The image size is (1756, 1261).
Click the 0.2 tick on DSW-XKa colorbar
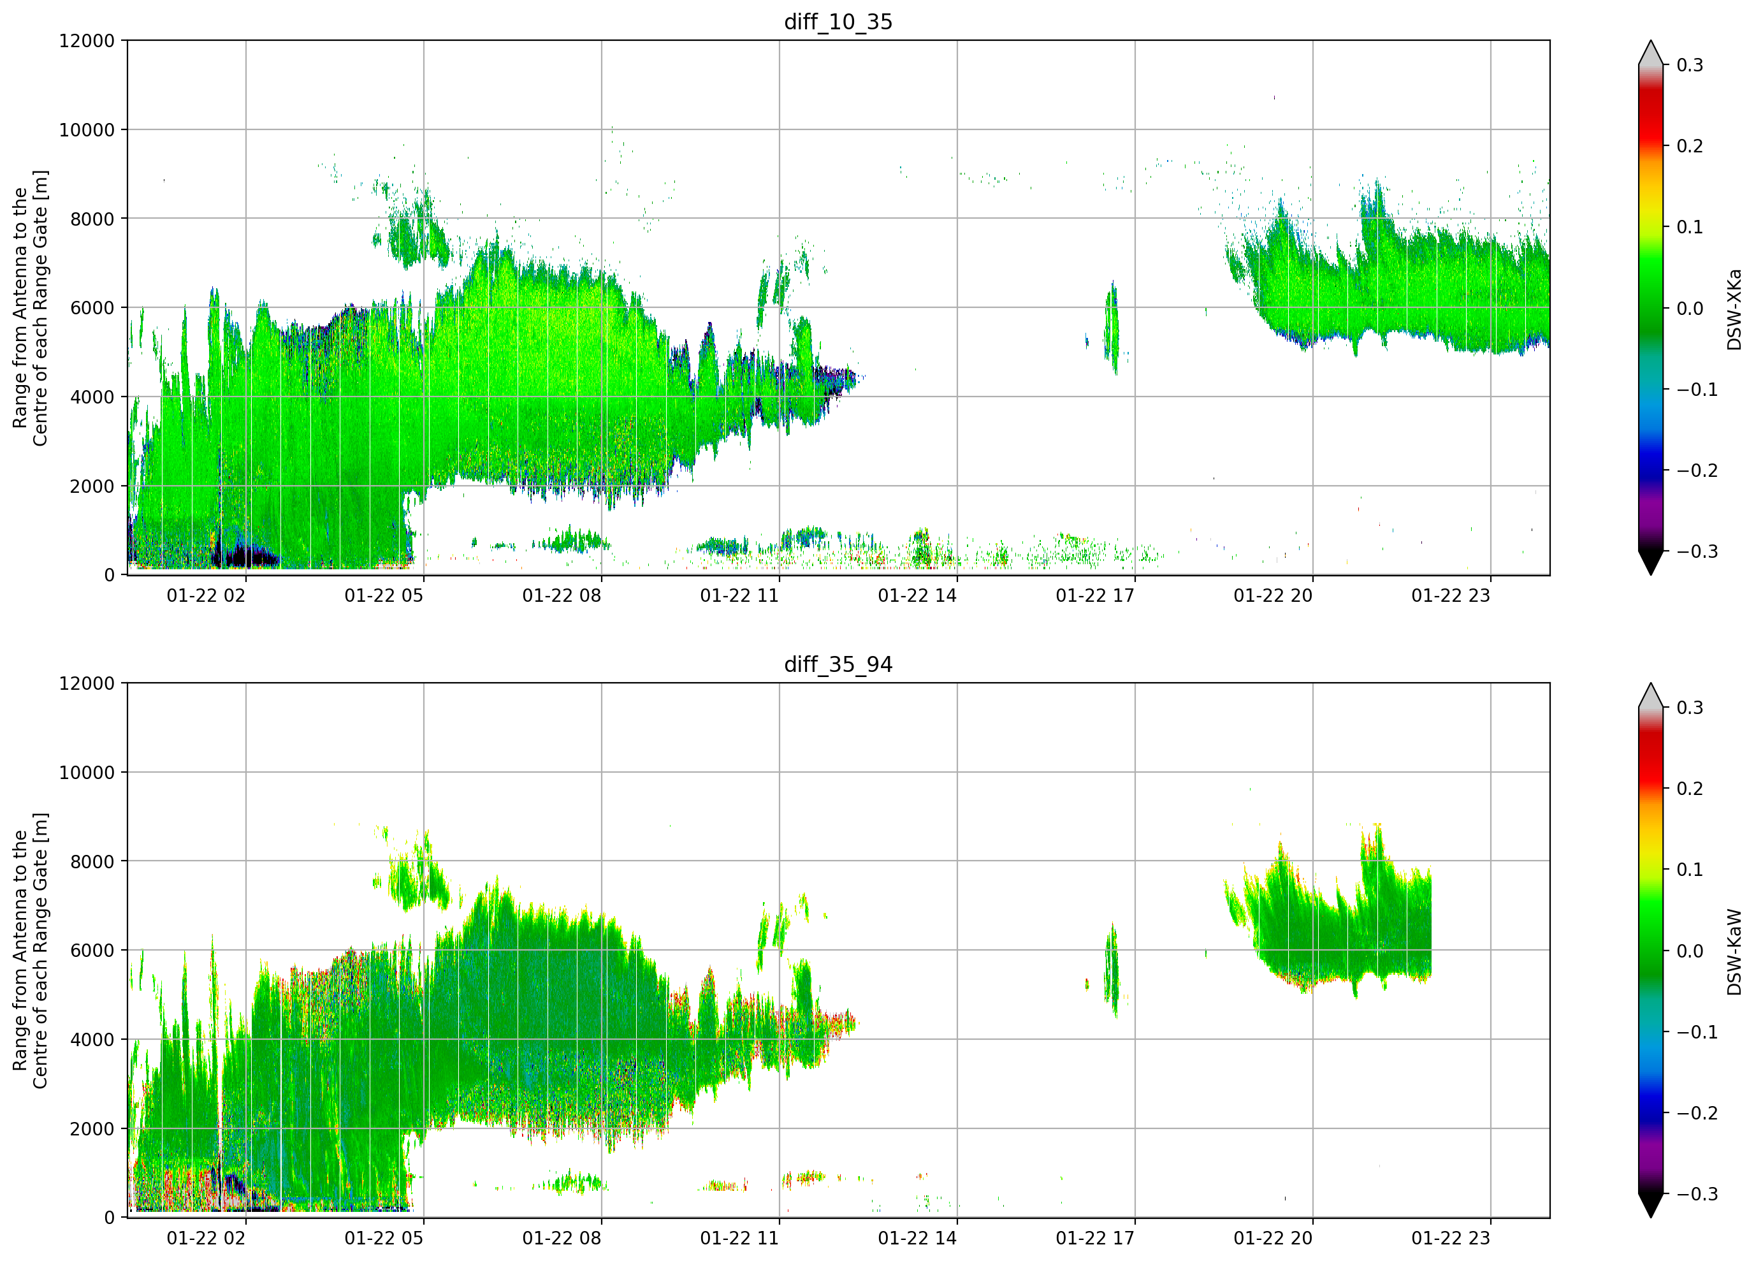click(x=1690, y=147)
